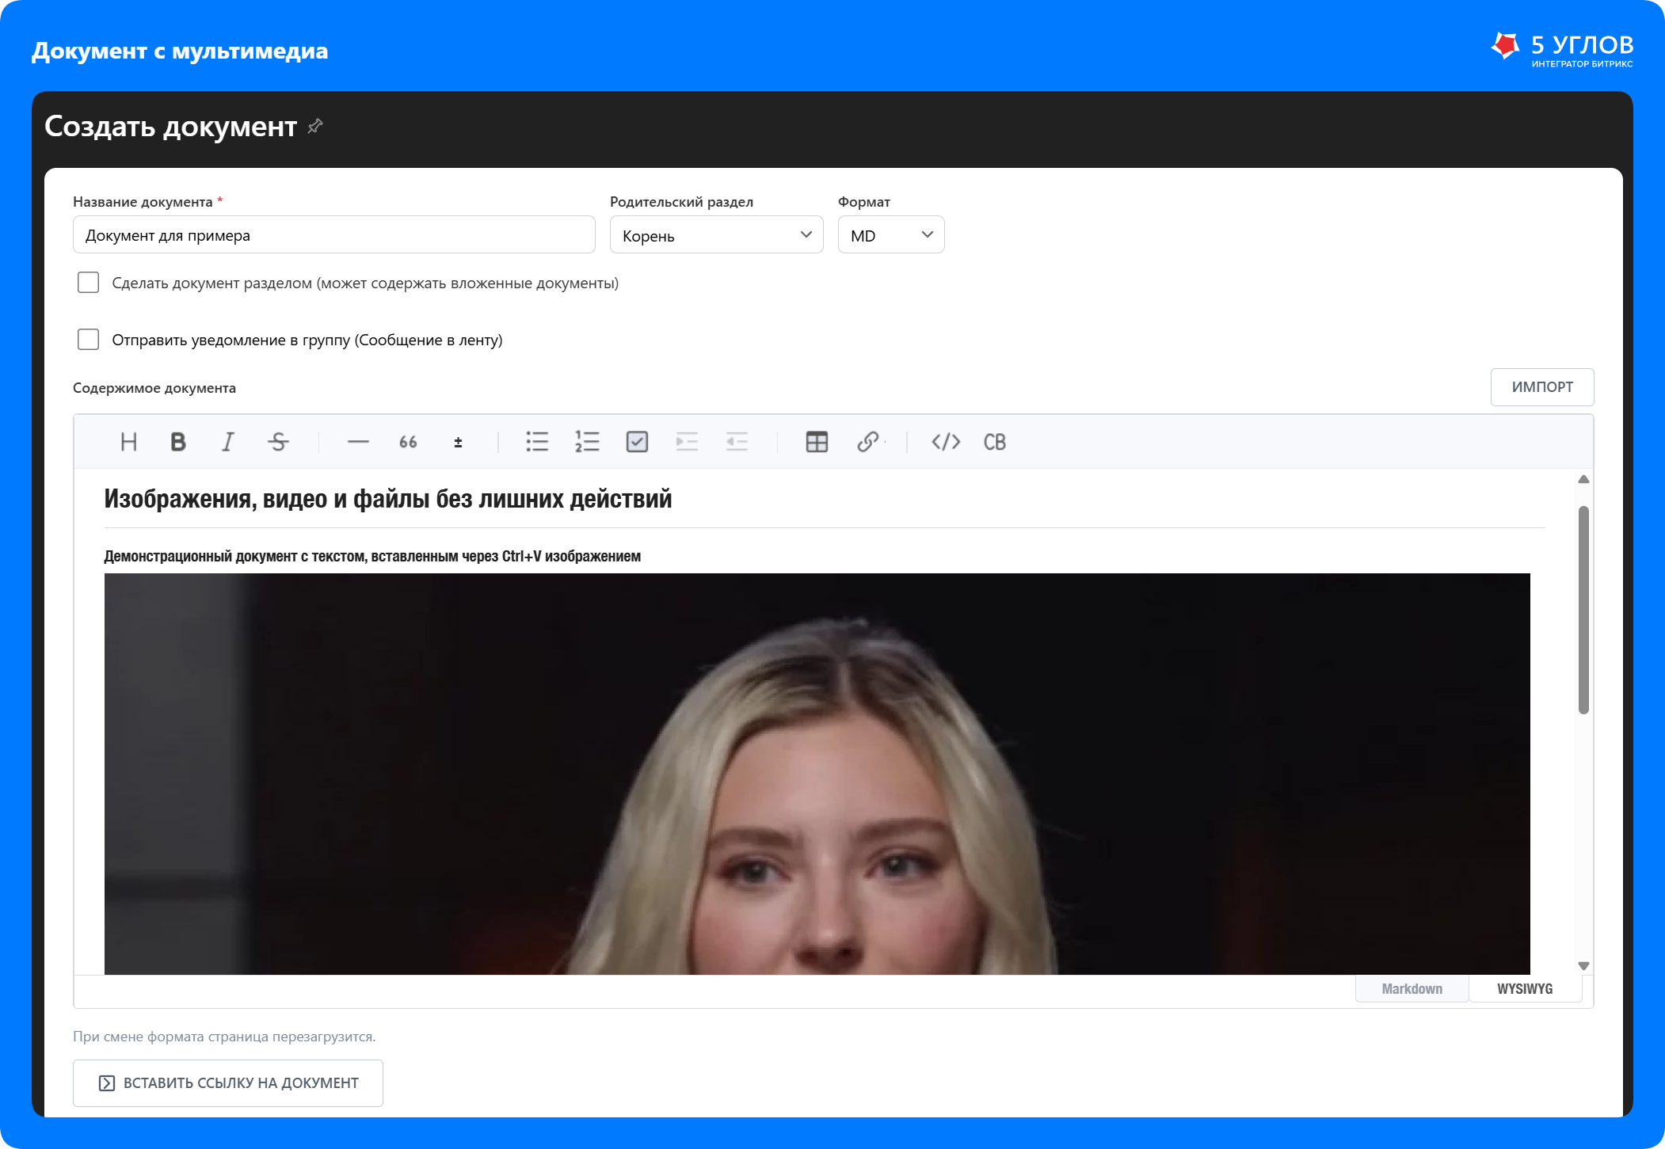1665x1149 pixels.
Task: Enable 'Сделать документ разделом' checkbox
Action: pos(88,283)
